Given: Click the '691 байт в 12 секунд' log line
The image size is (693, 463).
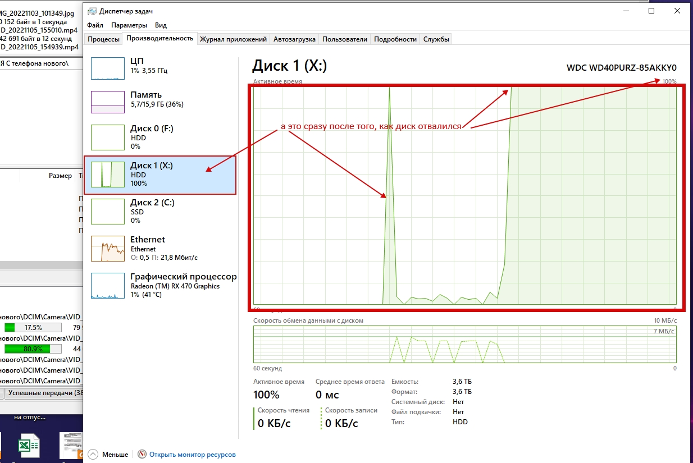Looking at the screenshot, I should [37, 39].
